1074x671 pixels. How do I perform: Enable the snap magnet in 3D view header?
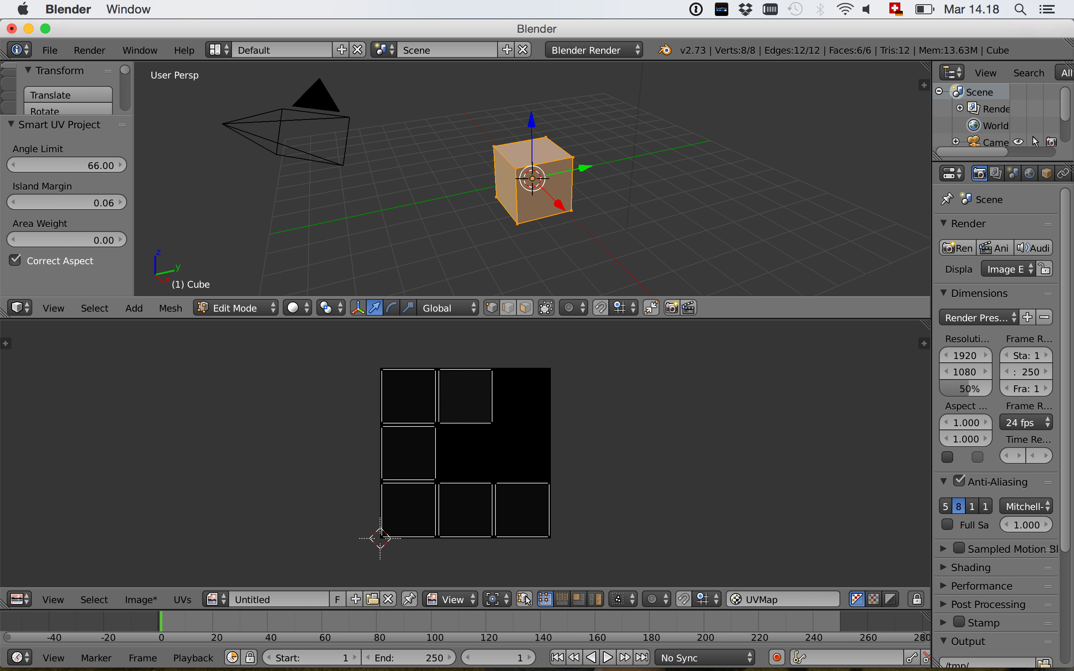point(600,307)
